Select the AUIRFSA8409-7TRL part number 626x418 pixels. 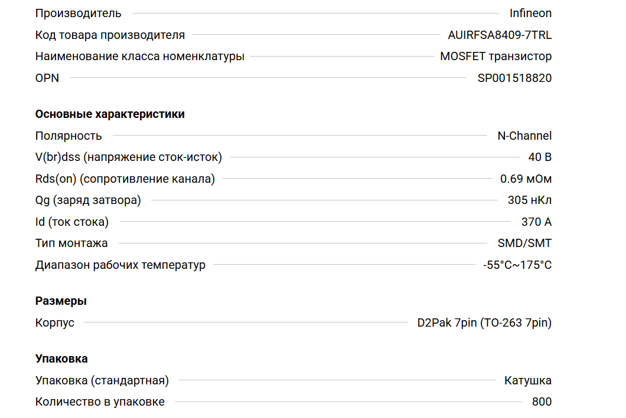point(500,35)
